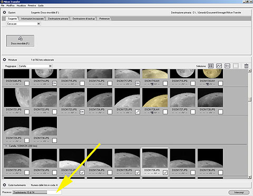Click the trash delete icon
253x196 pixels.
click(x=246, y=66)
